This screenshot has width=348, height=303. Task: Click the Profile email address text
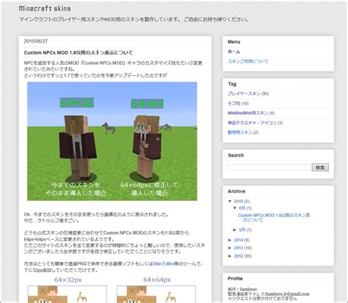click(x=287, y=293)
